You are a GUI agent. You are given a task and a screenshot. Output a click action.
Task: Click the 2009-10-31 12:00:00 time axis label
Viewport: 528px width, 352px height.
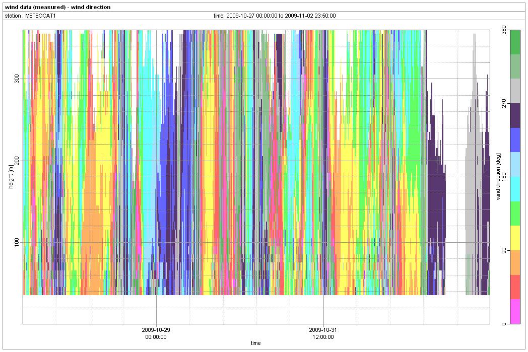[323, 333]
